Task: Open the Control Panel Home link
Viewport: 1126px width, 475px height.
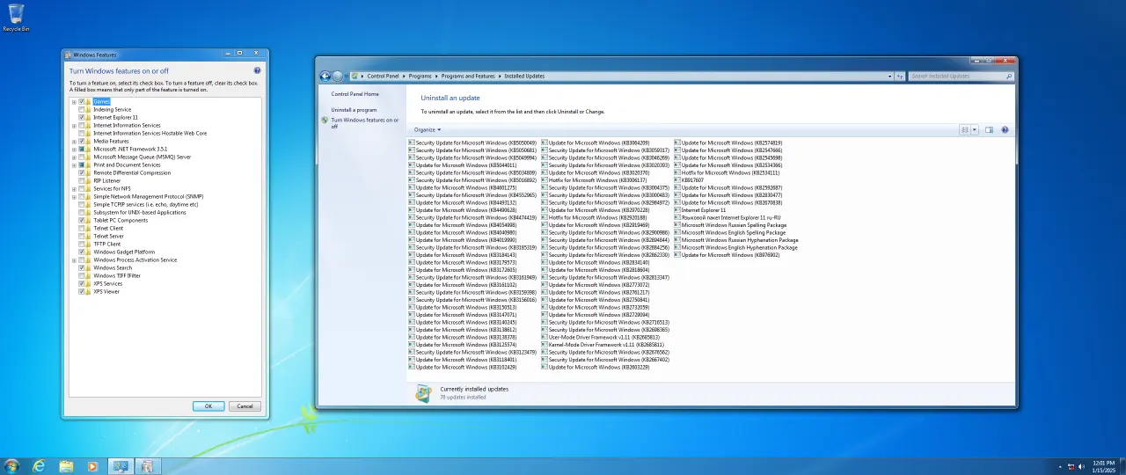Action: 355,94
